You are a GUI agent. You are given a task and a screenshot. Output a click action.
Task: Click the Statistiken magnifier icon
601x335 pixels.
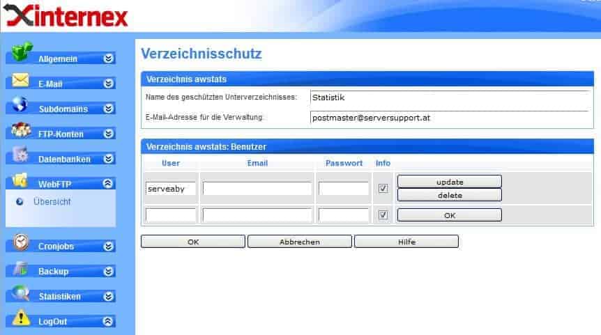click(21, 293)
